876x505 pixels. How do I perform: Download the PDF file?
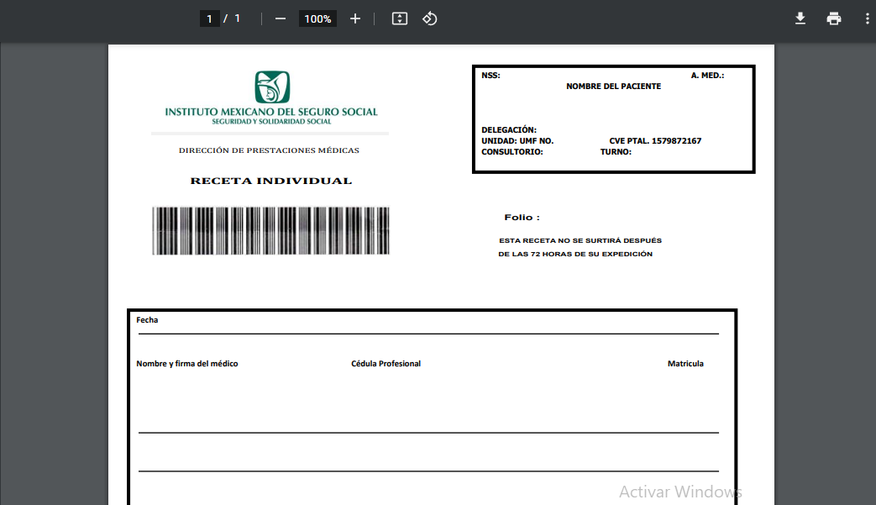(x=800, y=18)
